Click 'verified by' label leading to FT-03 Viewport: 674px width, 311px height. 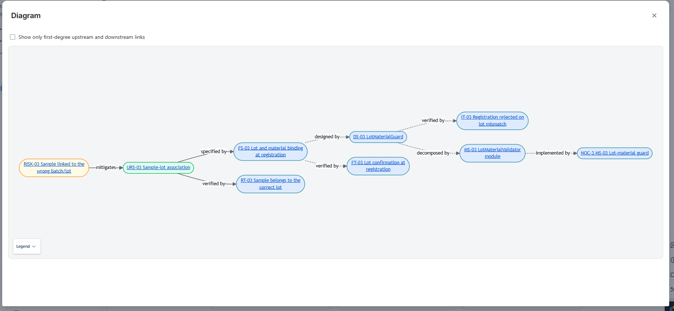pyautogui.click(x=327, y=166)
